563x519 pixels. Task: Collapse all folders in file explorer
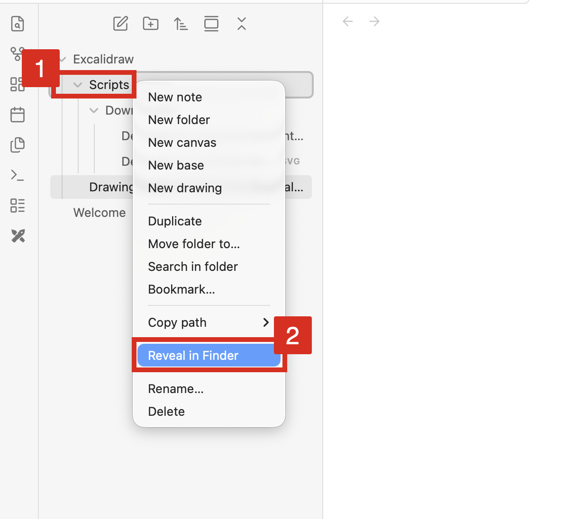click(242, 24)
